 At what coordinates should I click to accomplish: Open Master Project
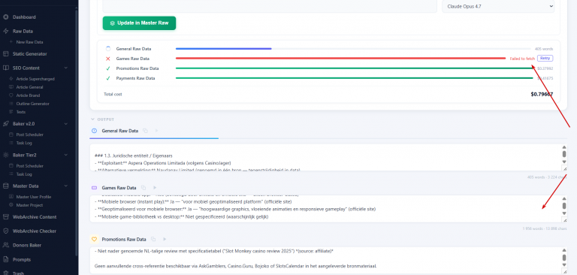click(29, 205)
